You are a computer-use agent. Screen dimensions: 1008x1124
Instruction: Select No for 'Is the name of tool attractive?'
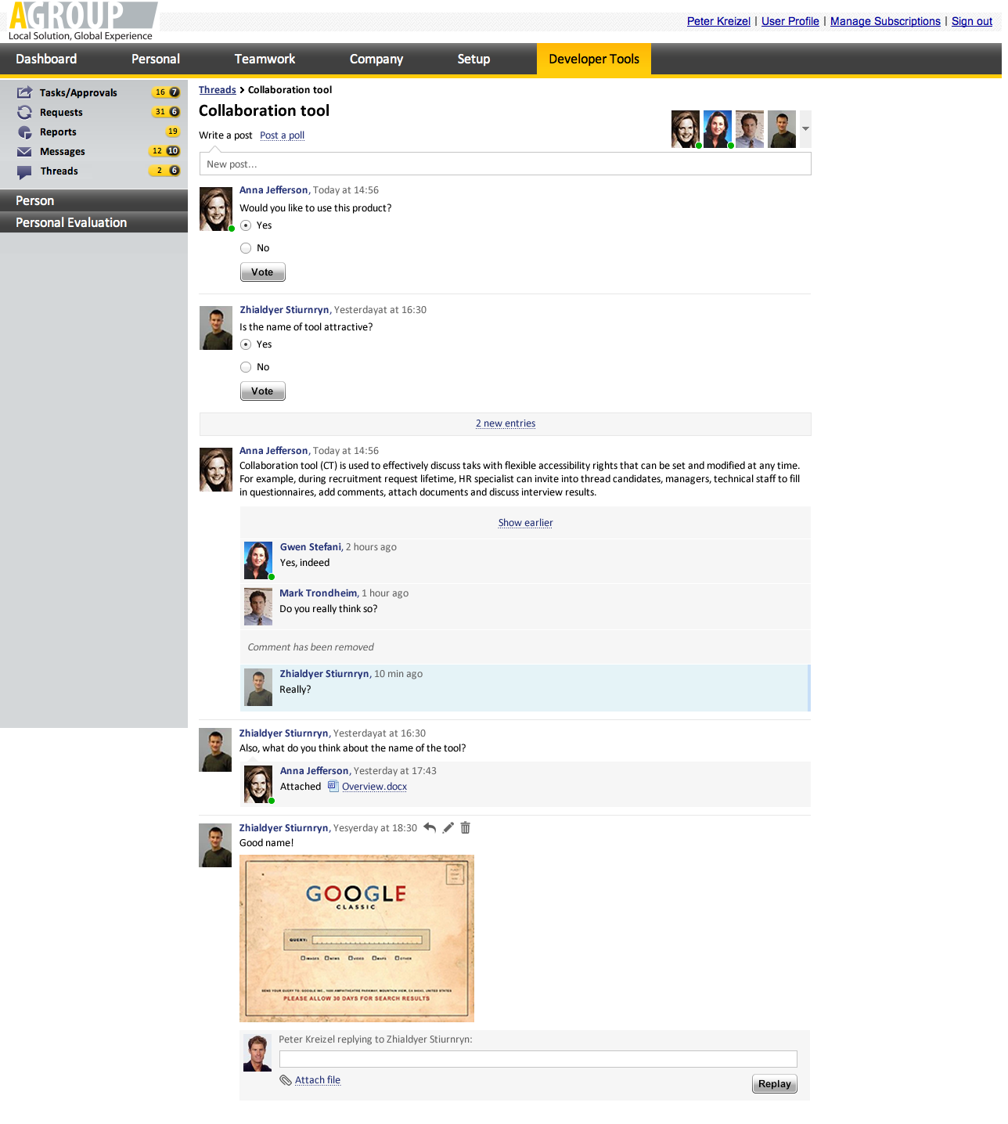(x=246, y=367)
